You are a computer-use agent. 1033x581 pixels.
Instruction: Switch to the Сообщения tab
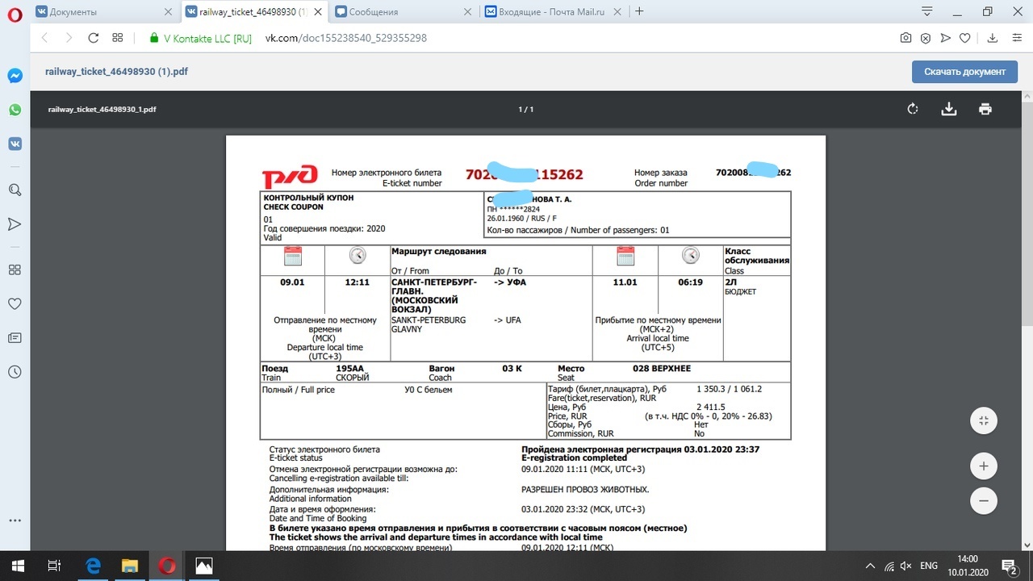403,11
